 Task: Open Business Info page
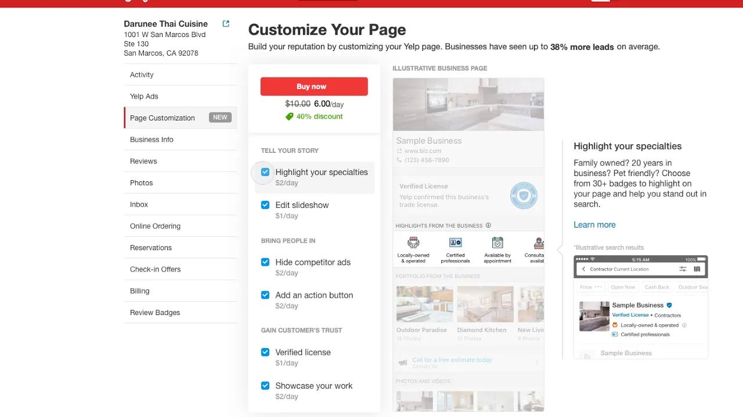(181, 140)
